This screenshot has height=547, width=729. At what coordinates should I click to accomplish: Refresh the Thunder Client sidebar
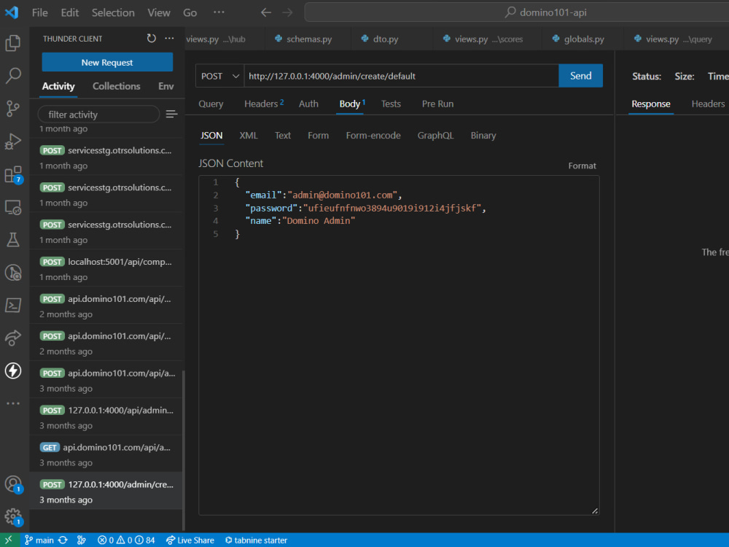click(151, 38)
